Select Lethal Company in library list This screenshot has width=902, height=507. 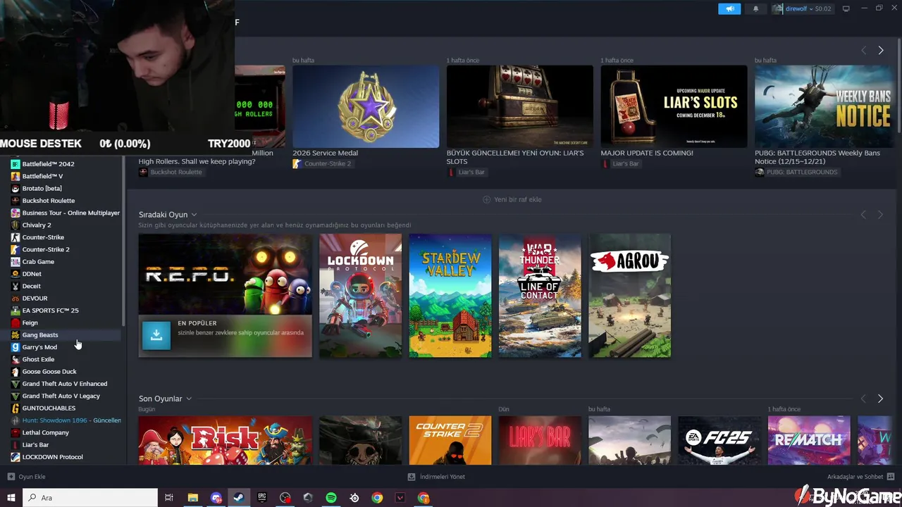pos(45,432)
